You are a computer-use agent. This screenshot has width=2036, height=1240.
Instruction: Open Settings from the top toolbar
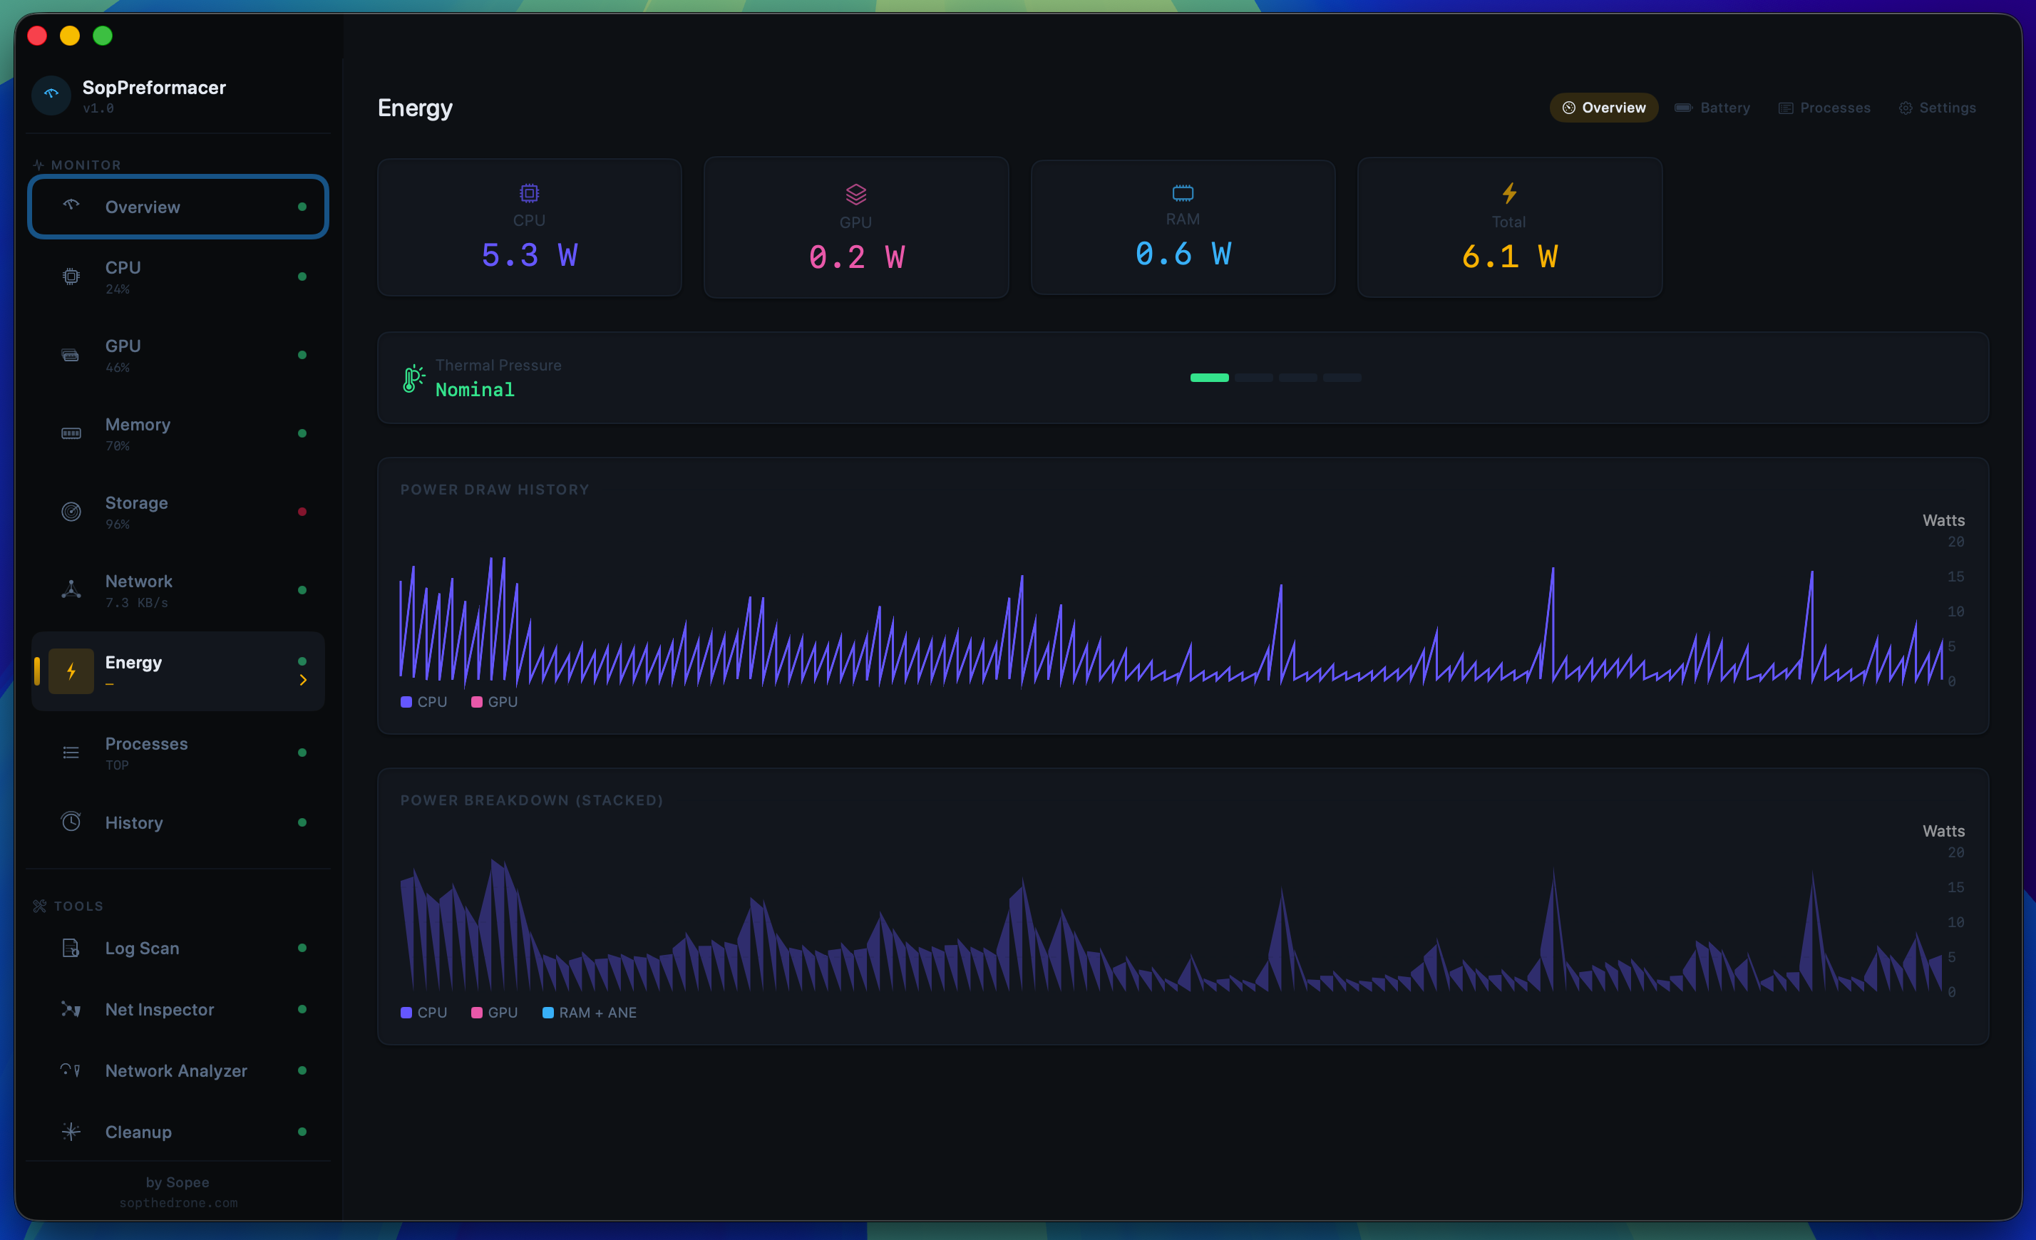coord(1937,108)
